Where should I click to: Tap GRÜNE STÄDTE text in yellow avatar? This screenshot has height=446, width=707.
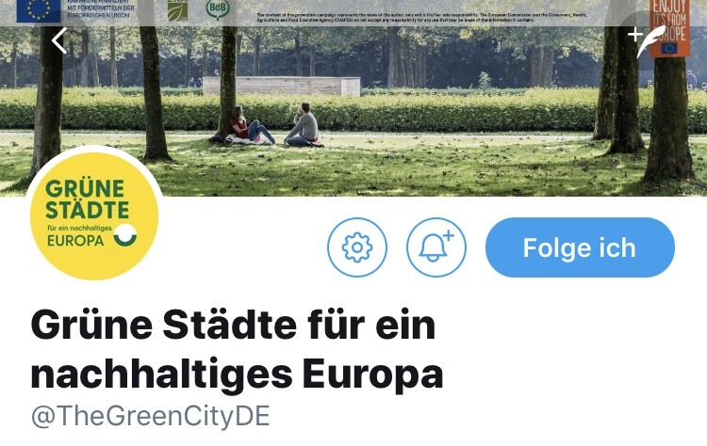87,199
